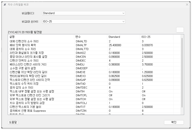This screenshot has height=131, width=193.
Task: Click 'ZYXCAD가 20 차이를 발견함' status text
Action: pyautogui.click(x=25, y=32)
